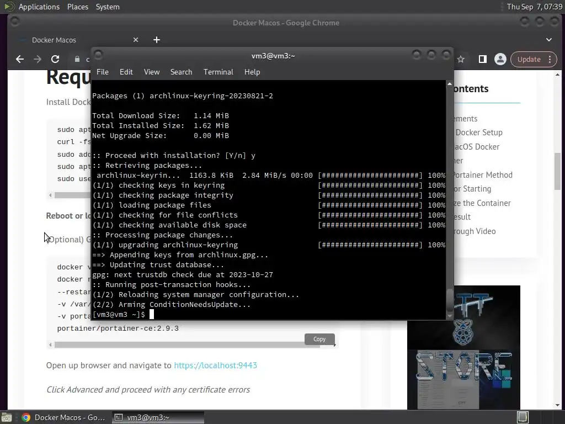This screenshot has width=565, height=424.
Task: Click the clock in top panel
Action: tap(534, 7)
